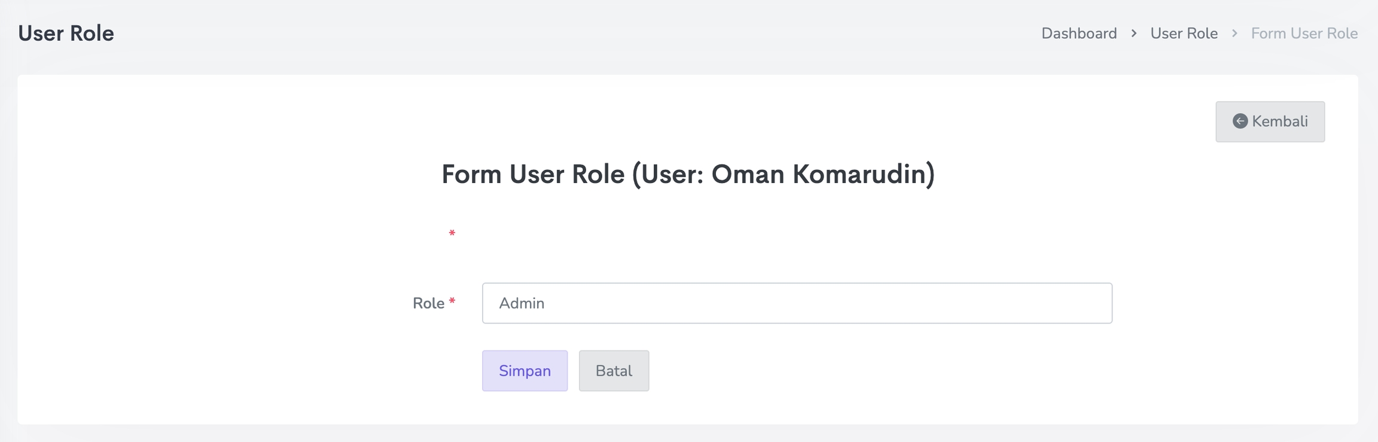This screenshot has height=442, width=1378.
Task: Click the word Simpan on the purple button
Action: (x=525, y=371)
